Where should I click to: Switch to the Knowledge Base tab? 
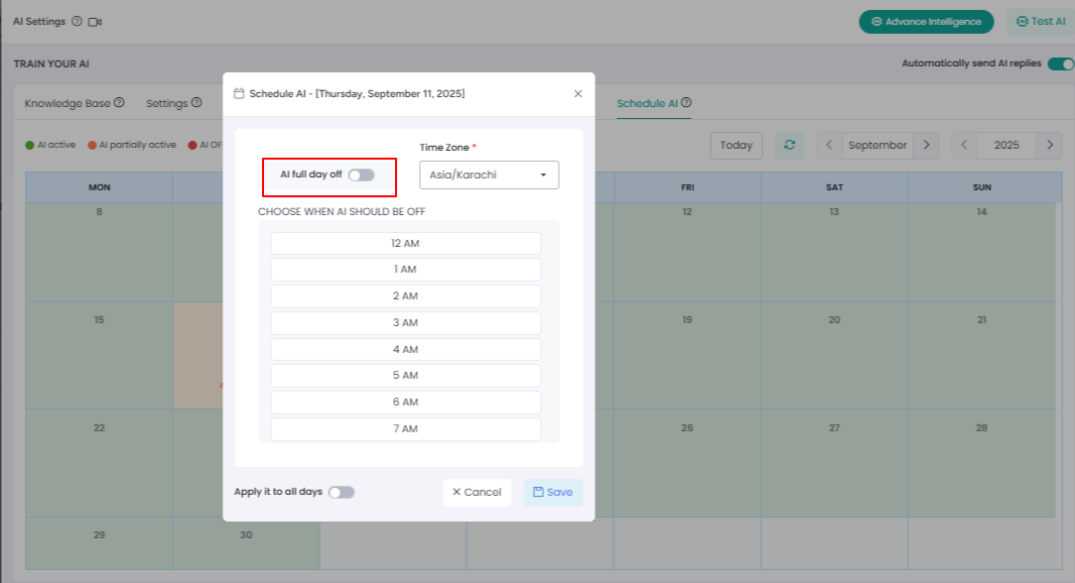(67, 103)
